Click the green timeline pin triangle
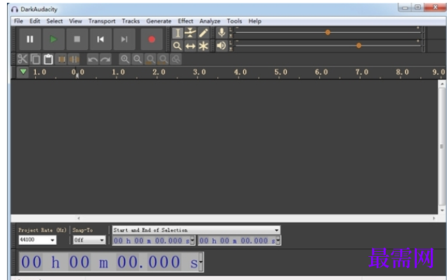Viewport: 447px width, 280px height. (23, 72)
